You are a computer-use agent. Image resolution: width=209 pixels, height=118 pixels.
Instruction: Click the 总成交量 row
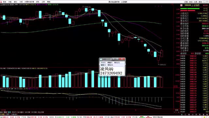[x=195, y=38]
